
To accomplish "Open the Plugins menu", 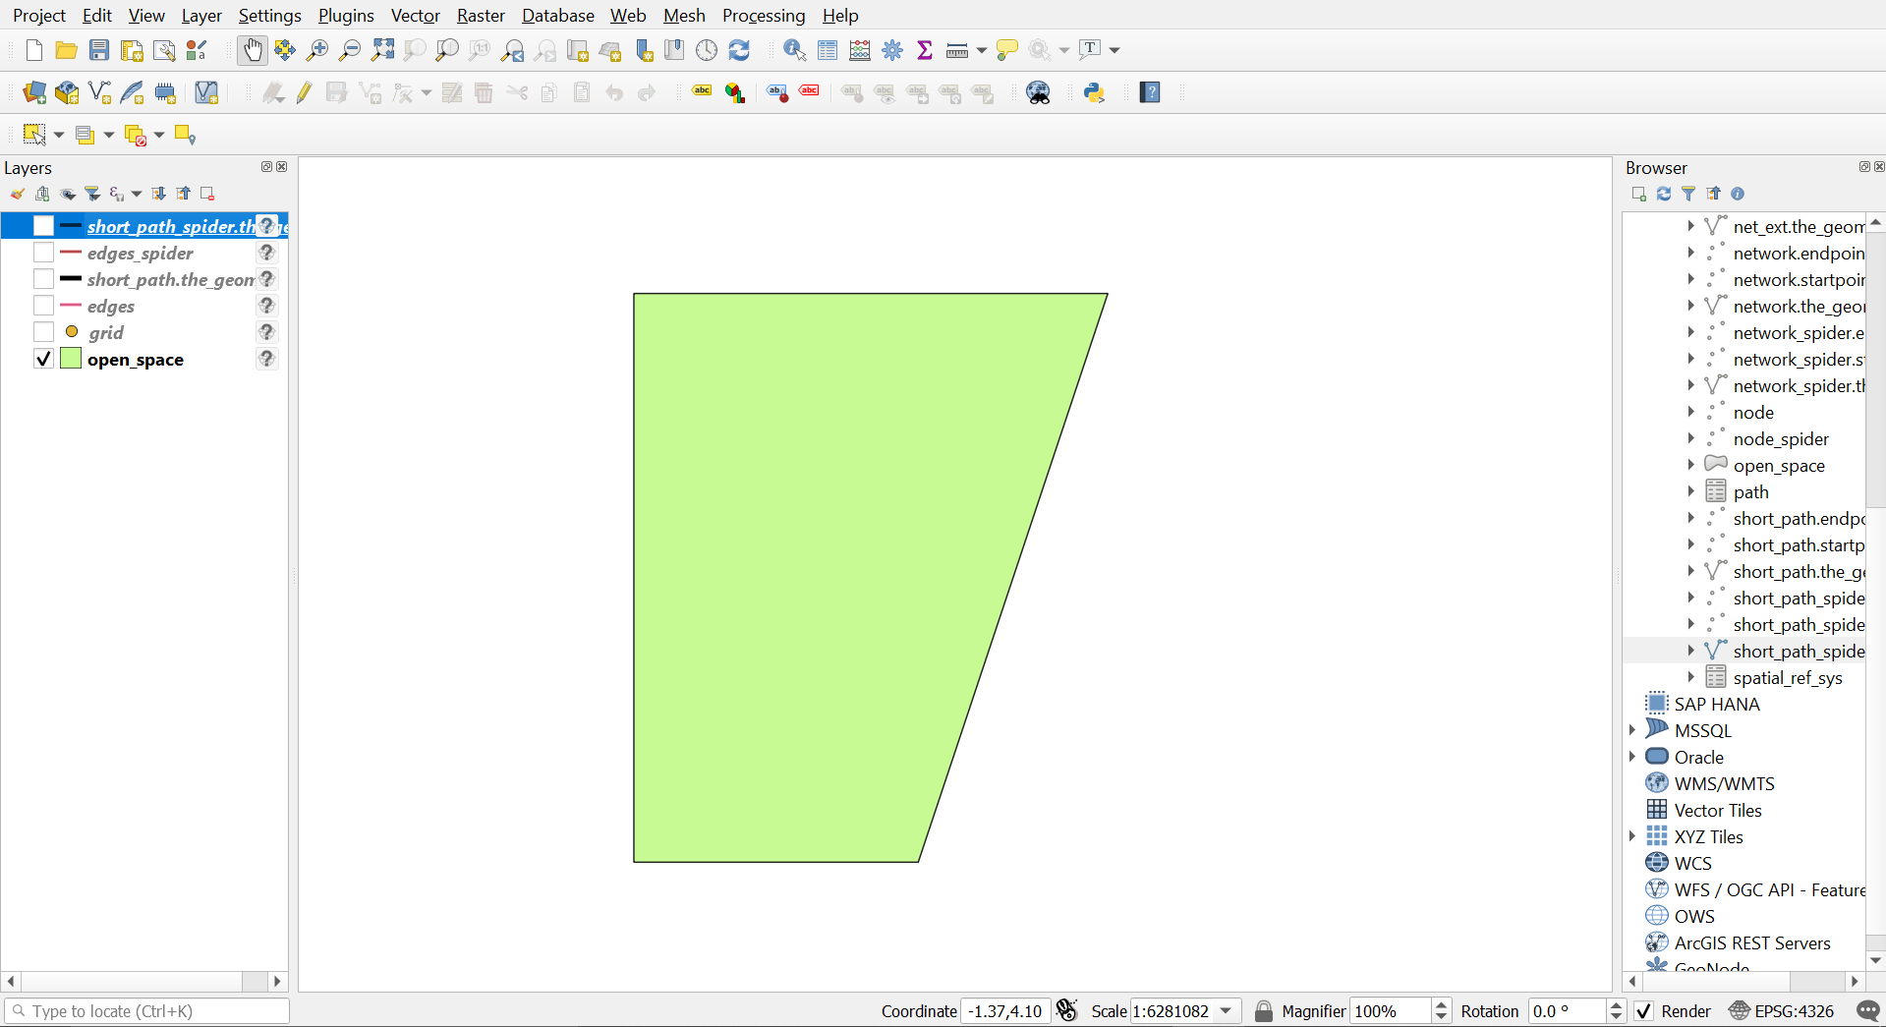I will coord(346,16).
